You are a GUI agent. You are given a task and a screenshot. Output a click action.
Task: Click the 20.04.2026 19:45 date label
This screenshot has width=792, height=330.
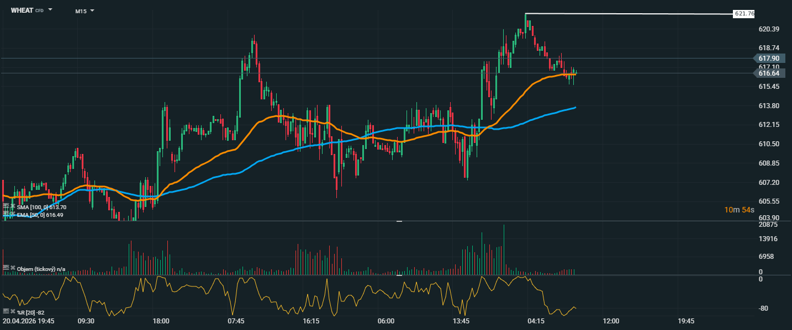28,321
